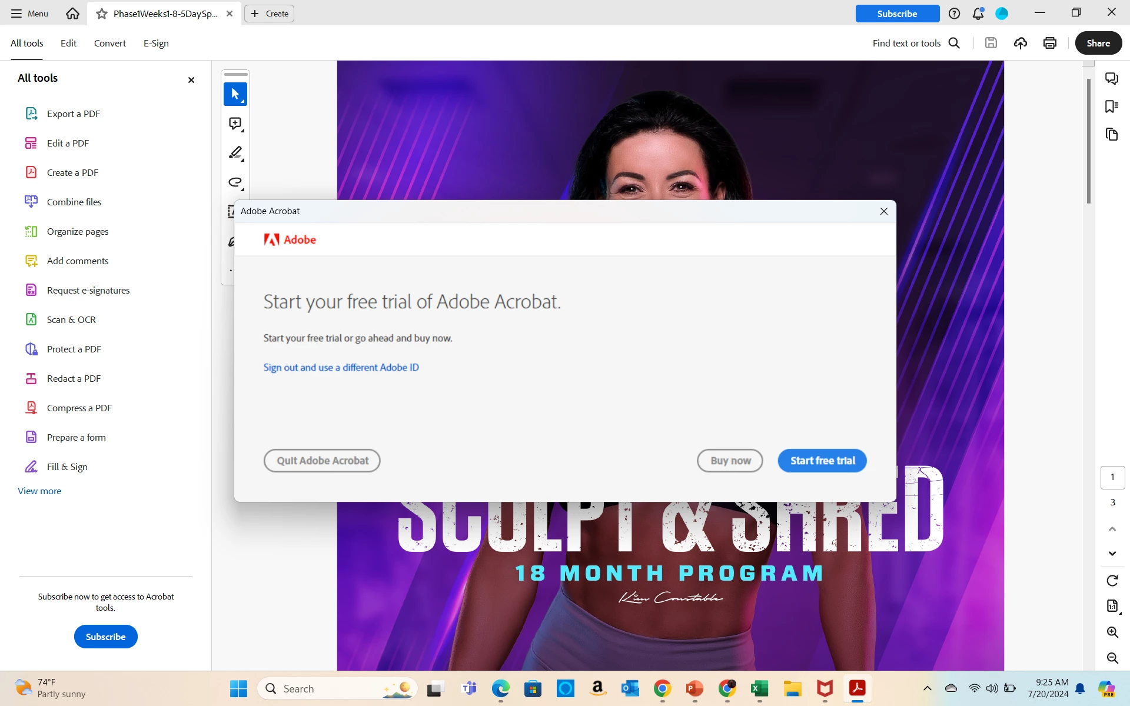Open the bookmarks panel icon
1130x706 pixels.
pos(1111,106)
